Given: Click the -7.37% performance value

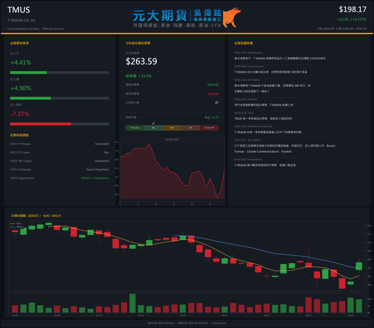Looking at the screenshot, I should click(19, 114).
